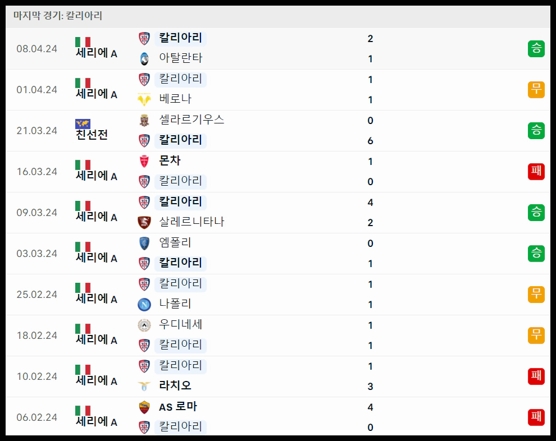Click the AS Roma crest icon

[144, 407]
